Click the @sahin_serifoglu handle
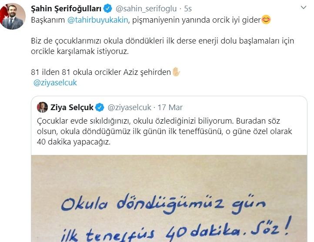 [146, 9]
